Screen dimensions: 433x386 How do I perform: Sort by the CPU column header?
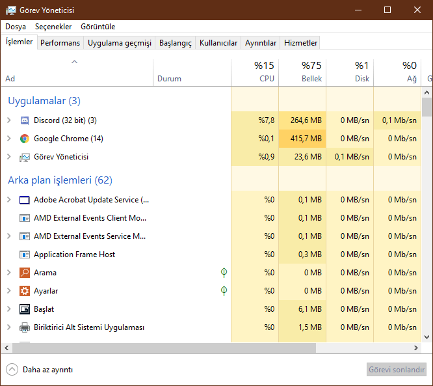click(x=255, y=72)
